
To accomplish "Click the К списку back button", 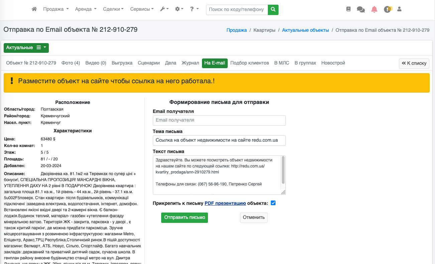I will click(414, 63).
